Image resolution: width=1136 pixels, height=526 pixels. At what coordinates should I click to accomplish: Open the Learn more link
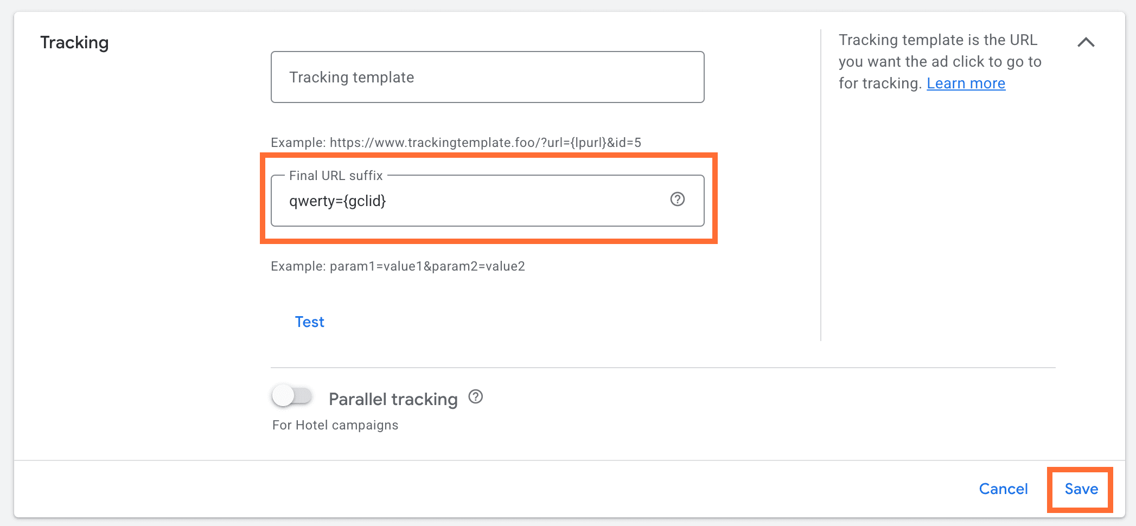pyautogui.click(x=966, y=84)
